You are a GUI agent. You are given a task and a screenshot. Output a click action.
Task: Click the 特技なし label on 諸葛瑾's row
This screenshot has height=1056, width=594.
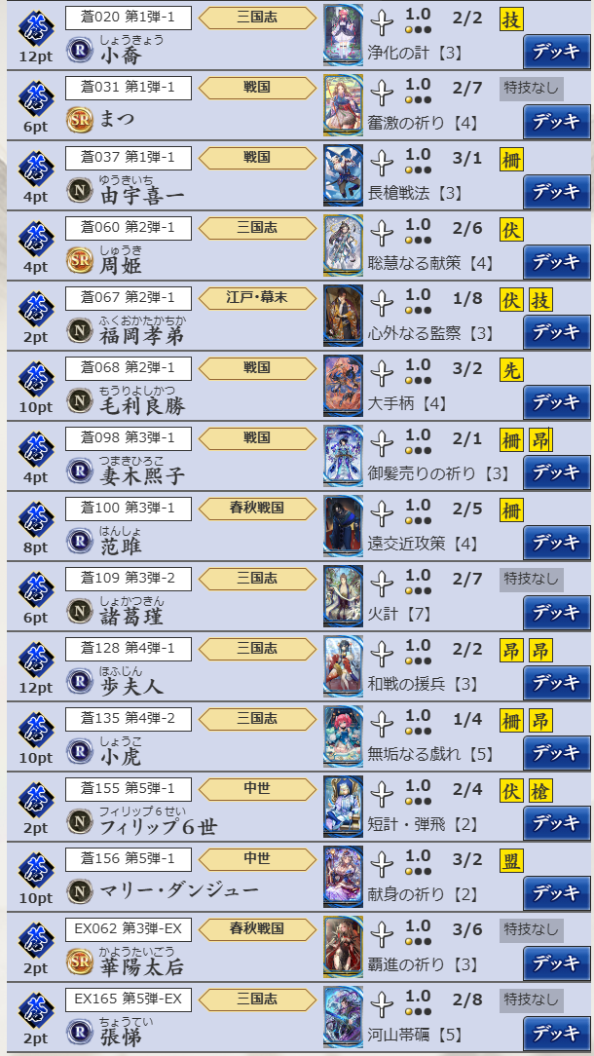pos(532,580)
